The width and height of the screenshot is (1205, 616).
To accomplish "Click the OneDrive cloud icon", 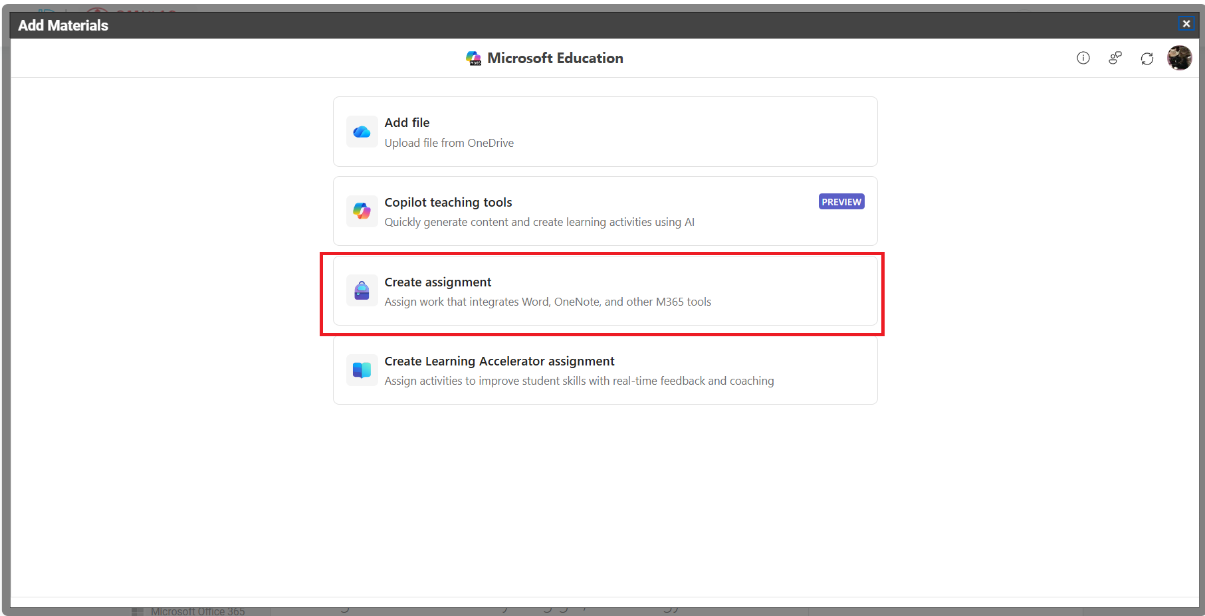I will tap(362, 132).
